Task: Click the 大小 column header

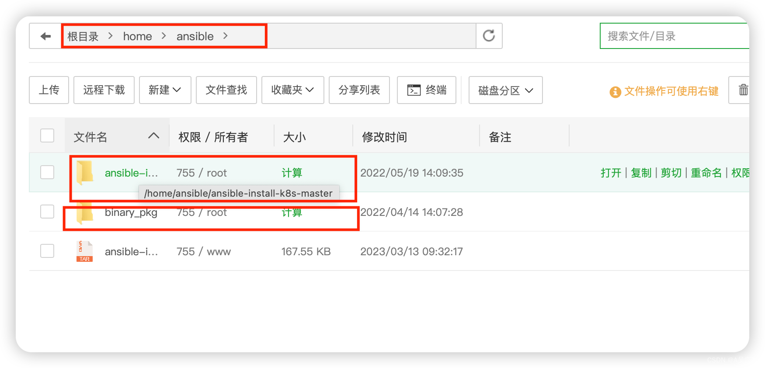Action: (295, 137)
